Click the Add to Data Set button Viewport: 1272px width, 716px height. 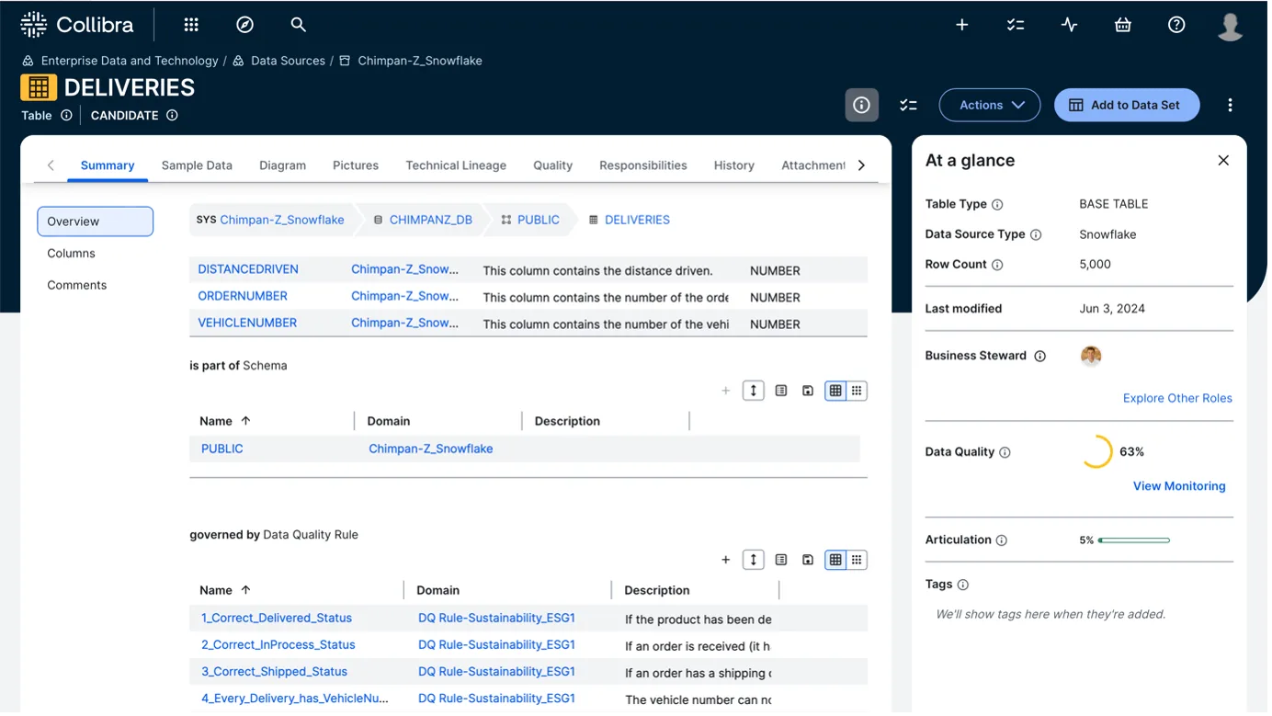1127,105
